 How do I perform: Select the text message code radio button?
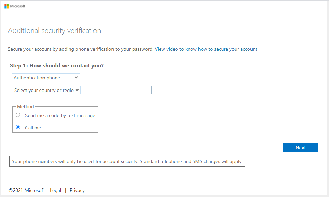pyautogui.click(x=18, y=115)
